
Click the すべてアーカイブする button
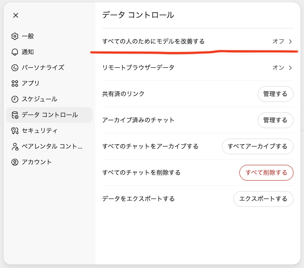click(x=257, y=146)
